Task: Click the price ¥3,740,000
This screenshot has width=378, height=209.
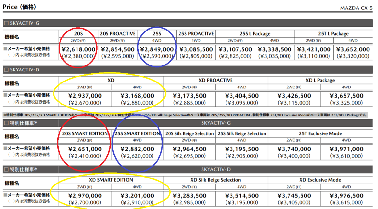Action: [294, 149]
